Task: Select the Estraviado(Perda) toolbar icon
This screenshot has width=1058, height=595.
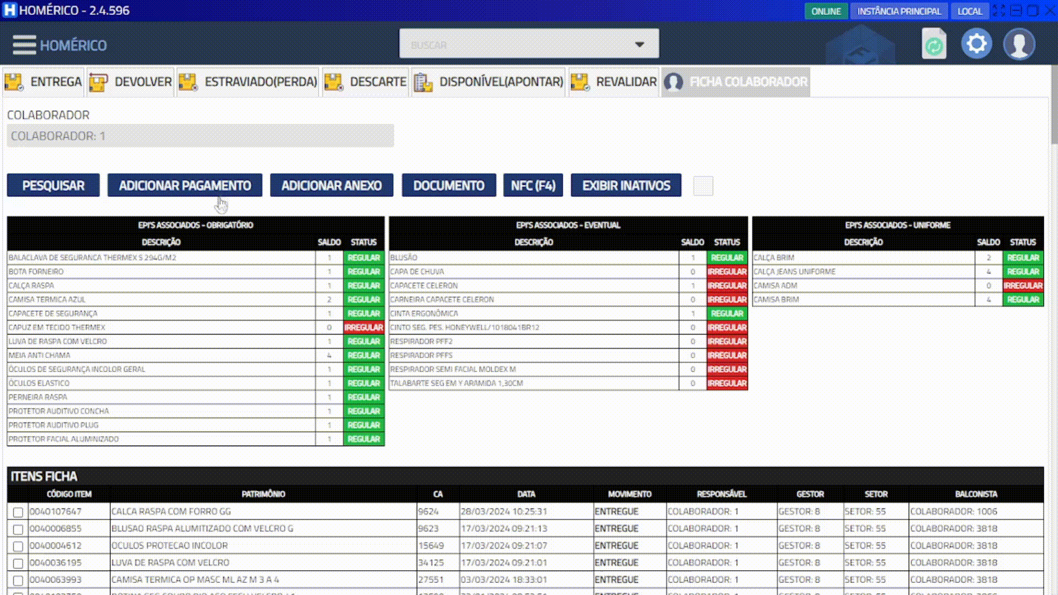Action: coord(188,82)
